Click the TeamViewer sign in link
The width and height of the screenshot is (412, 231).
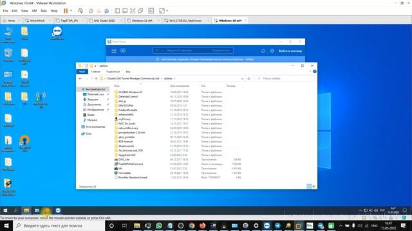coord(290,51)
